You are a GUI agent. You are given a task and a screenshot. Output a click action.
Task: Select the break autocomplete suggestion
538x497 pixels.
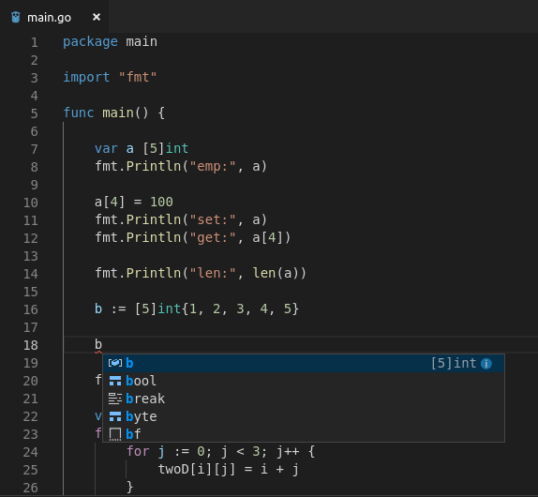tap(304, 399)
